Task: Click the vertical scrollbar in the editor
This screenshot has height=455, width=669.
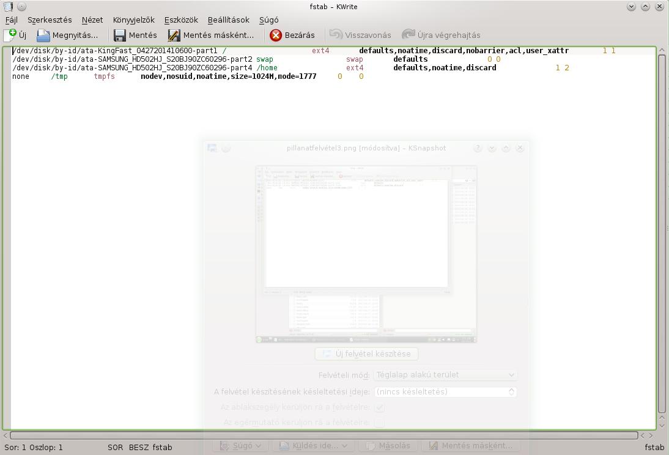Action: (662, 234)
